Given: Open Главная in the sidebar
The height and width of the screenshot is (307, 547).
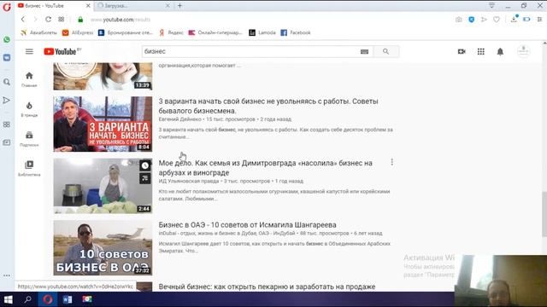Looking at the screenshot, I should (29, 79).
